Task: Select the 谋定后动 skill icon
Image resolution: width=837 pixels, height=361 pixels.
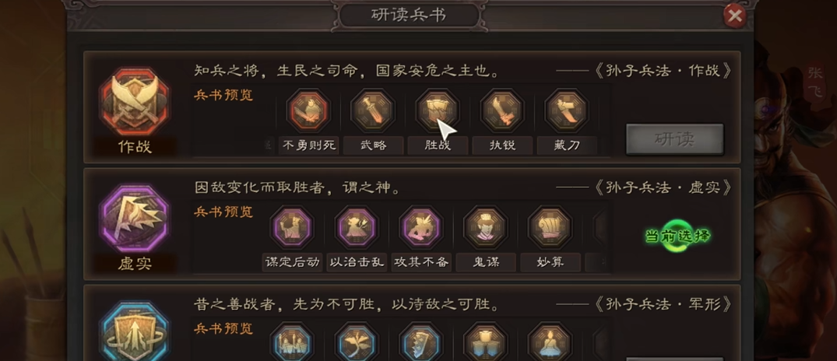Action: click(x=291, y=227)
